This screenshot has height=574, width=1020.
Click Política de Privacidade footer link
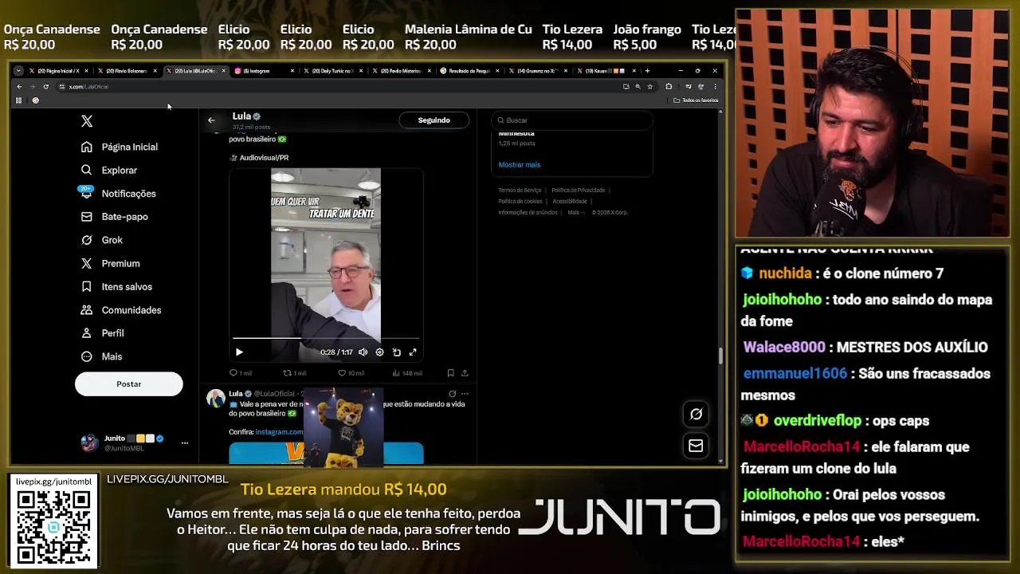point(579,191)
